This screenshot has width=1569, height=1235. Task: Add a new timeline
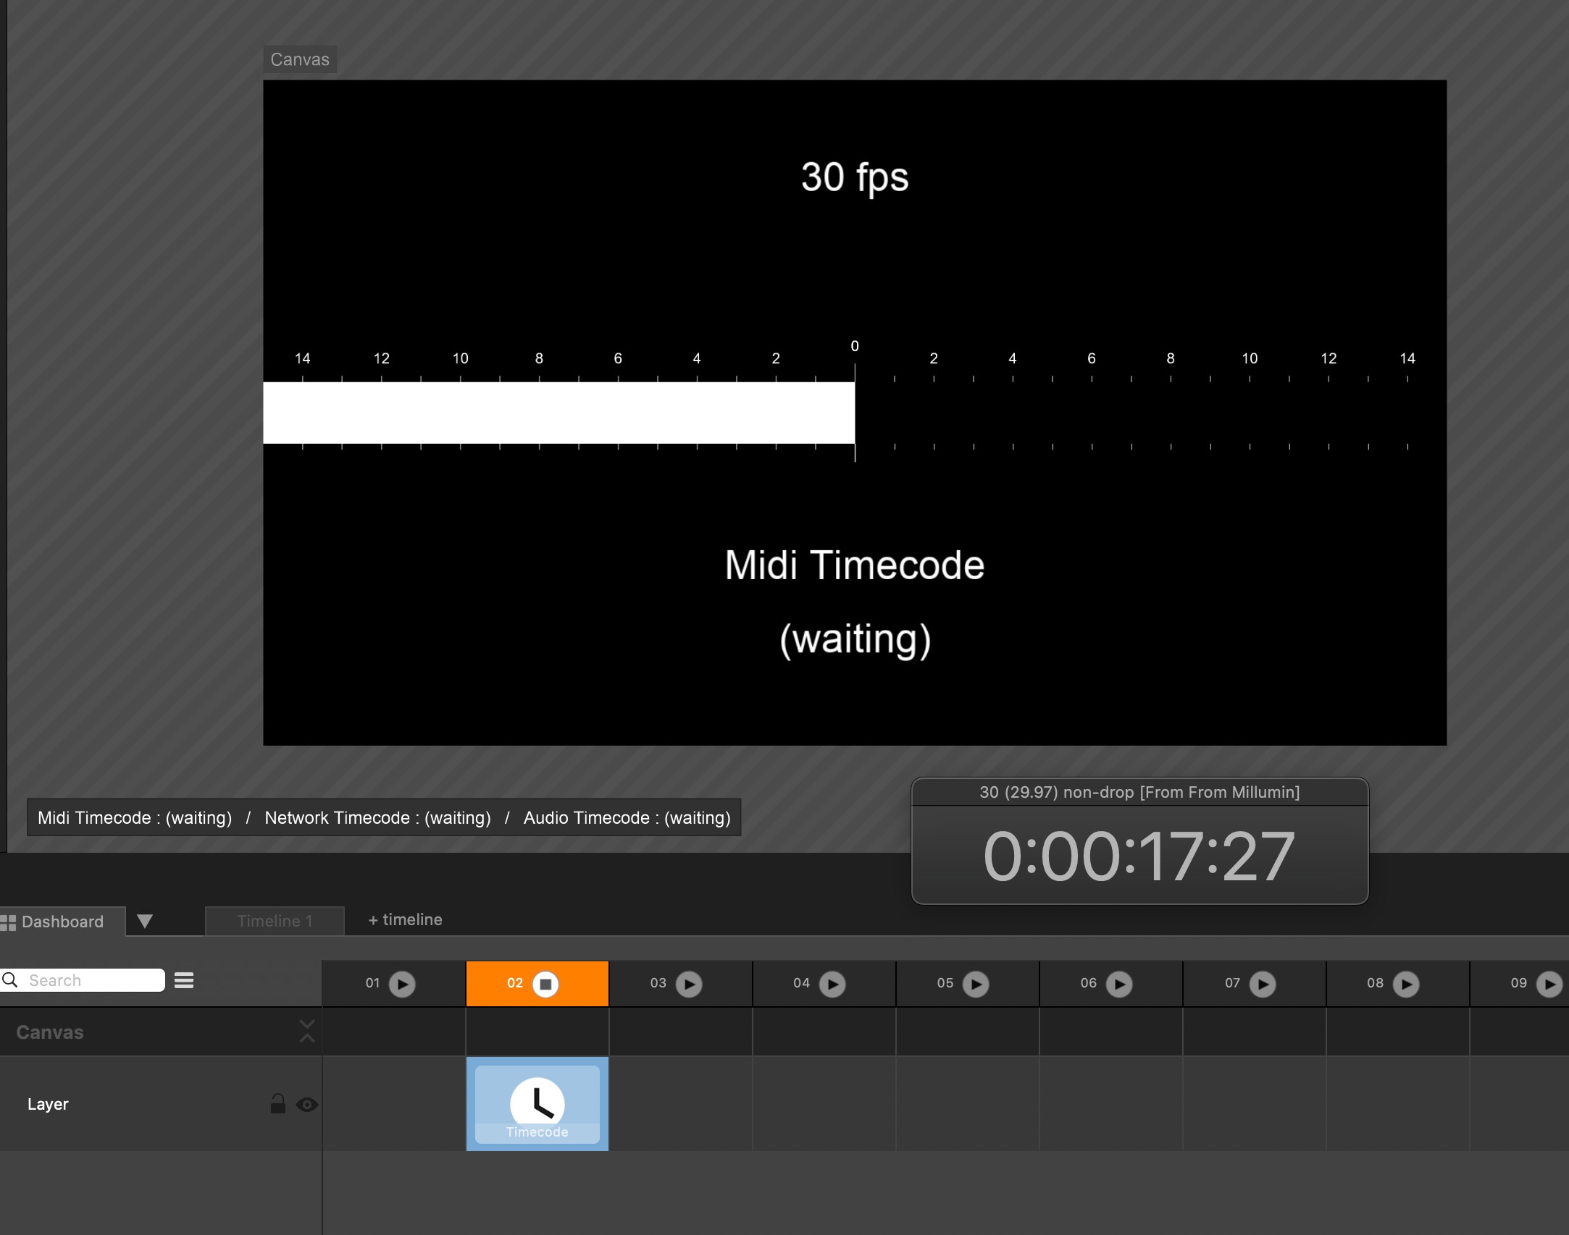coord(405,920)
